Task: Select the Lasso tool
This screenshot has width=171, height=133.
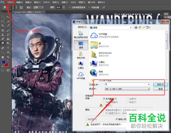Action: click(3, 21)
